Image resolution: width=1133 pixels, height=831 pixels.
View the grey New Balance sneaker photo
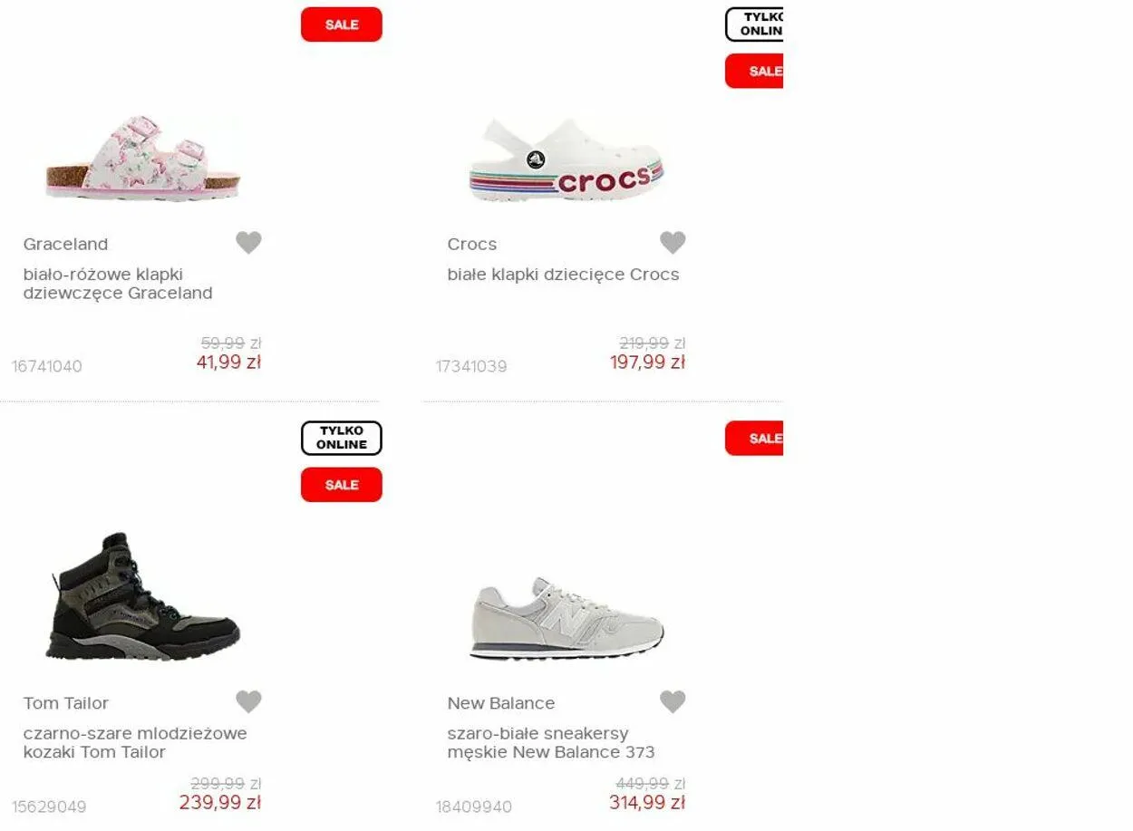click(566, 618)
